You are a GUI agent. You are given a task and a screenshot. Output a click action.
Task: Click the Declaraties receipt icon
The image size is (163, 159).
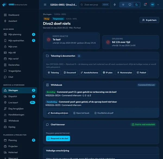[5, 65]
